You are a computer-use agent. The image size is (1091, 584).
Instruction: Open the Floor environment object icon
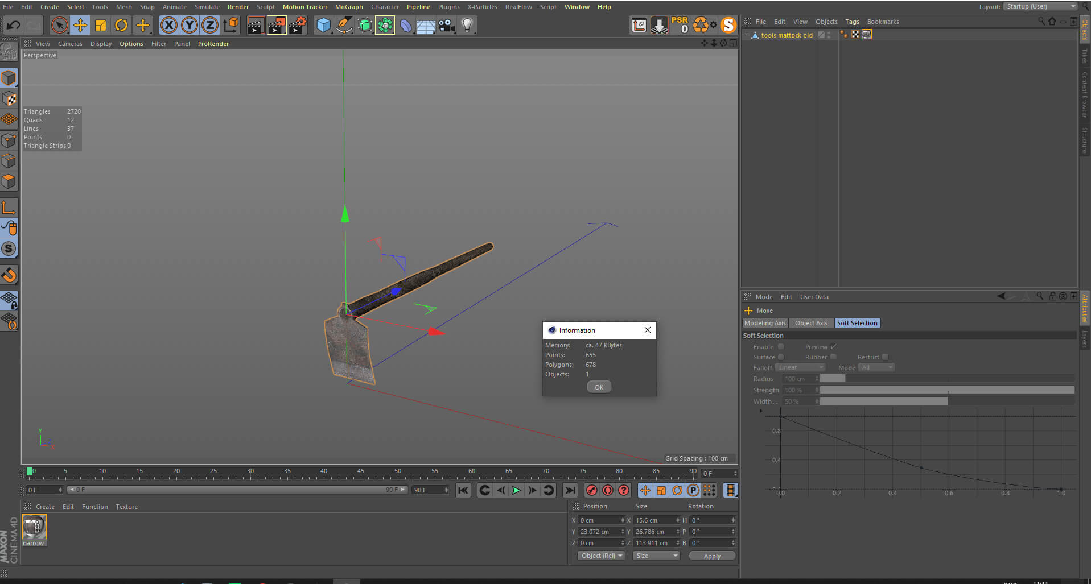coord(426,25)
